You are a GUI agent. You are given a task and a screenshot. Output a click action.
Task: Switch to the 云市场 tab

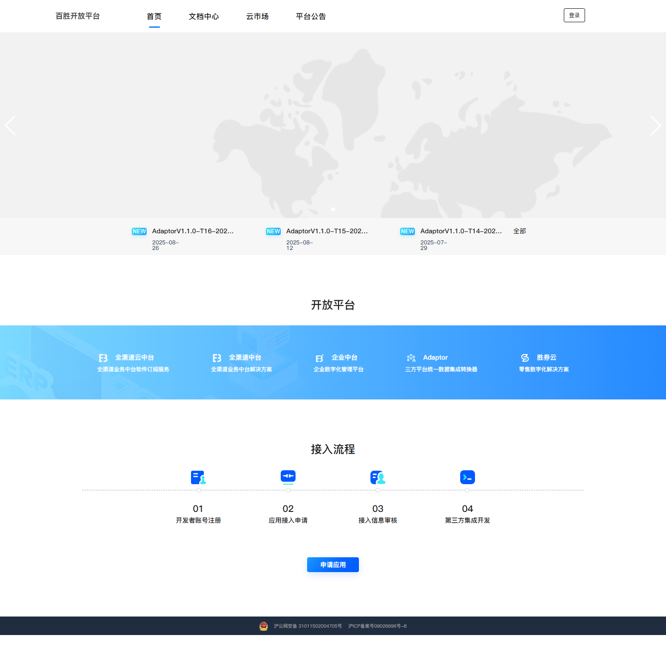pyautogui.click(x=258, y=17)
